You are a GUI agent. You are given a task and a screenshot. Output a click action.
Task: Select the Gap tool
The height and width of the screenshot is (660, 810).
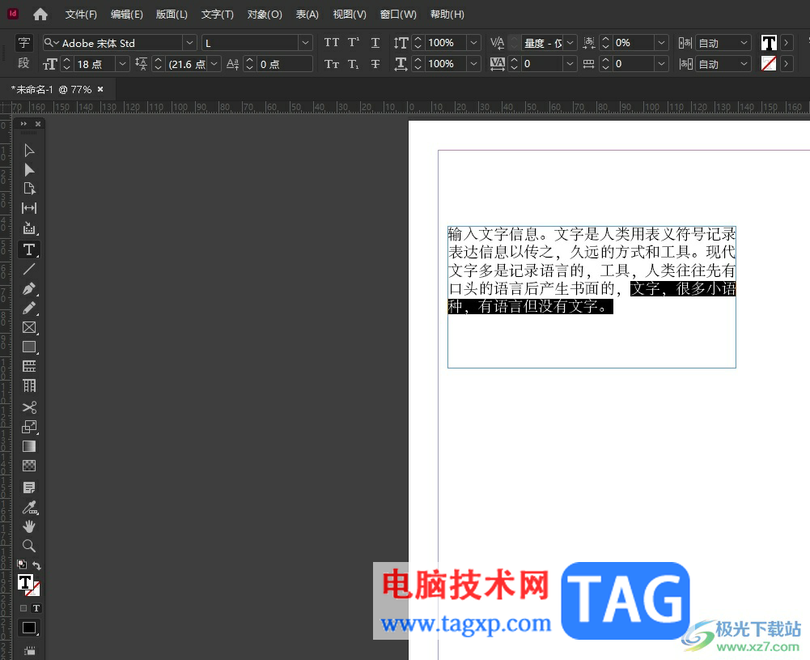[29, 208]
